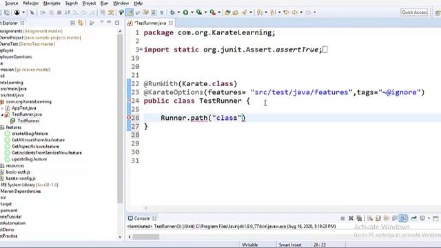This screenshot has width=441, height=248.
Task: Open the Run menu
Action: click(104, 3)
